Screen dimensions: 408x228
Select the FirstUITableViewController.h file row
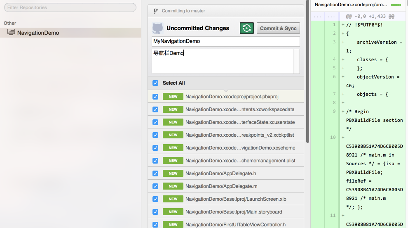point(235,225)
